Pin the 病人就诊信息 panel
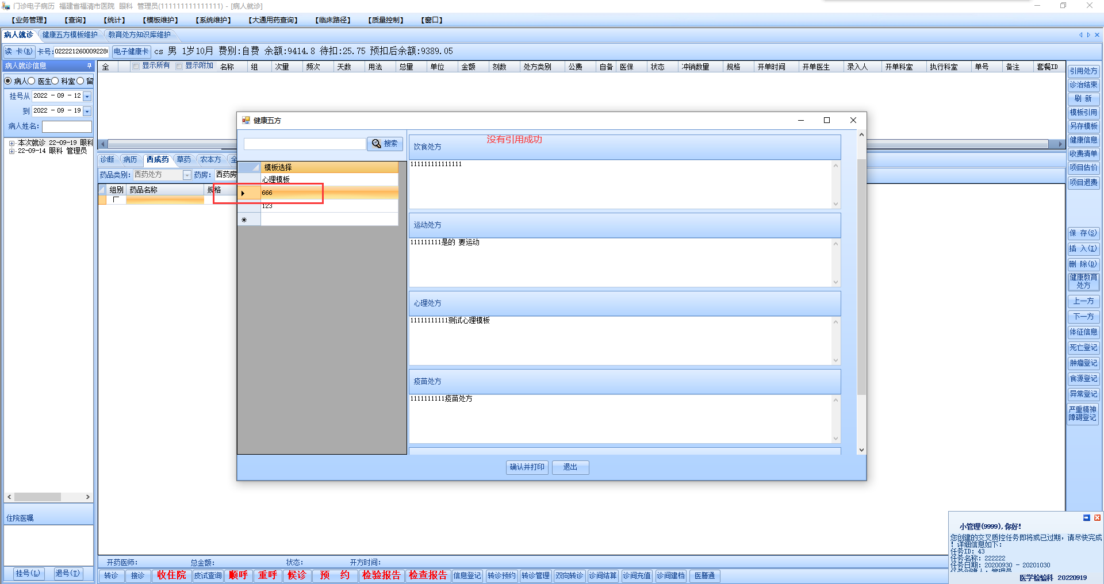The width and height of the screenshot is (1104, 584). 89,66
